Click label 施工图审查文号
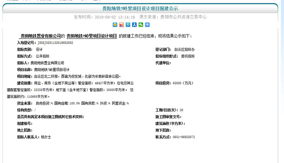Viewport: 284px width, 163px height. coord(168,117)
